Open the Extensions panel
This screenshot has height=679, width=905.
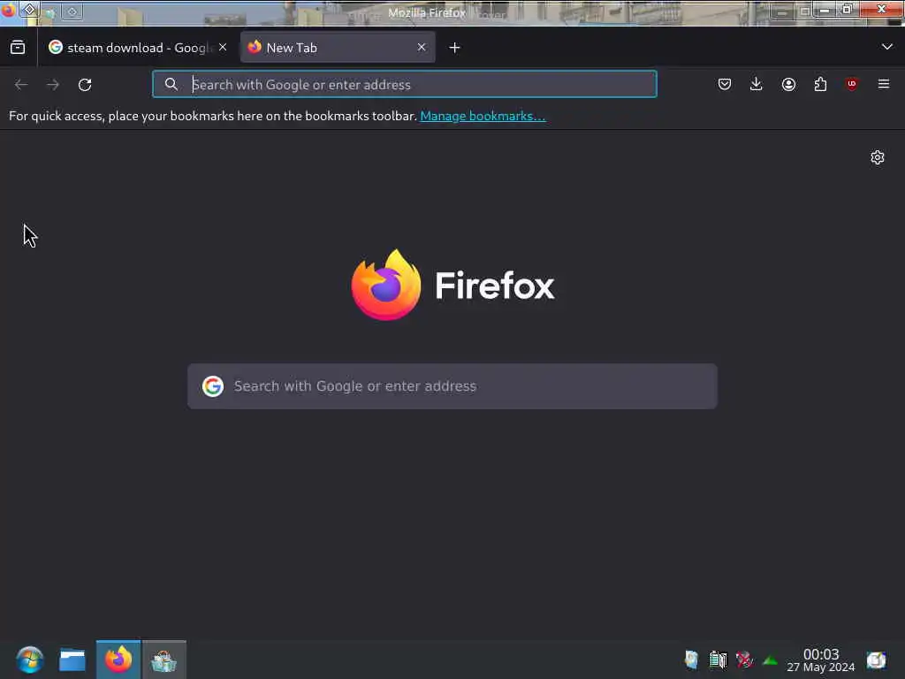(x=820, y=84)
